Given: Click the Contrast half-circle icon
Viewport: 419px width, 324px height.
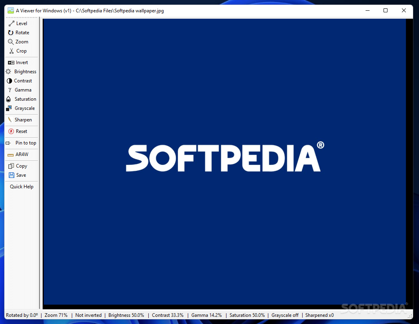Looking at the screenshot, I should tap(9, 81).
